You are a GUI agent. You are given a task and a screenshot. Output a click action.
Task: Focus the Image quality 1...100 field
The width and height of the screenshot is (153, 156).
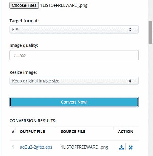[x=74, y=55]
